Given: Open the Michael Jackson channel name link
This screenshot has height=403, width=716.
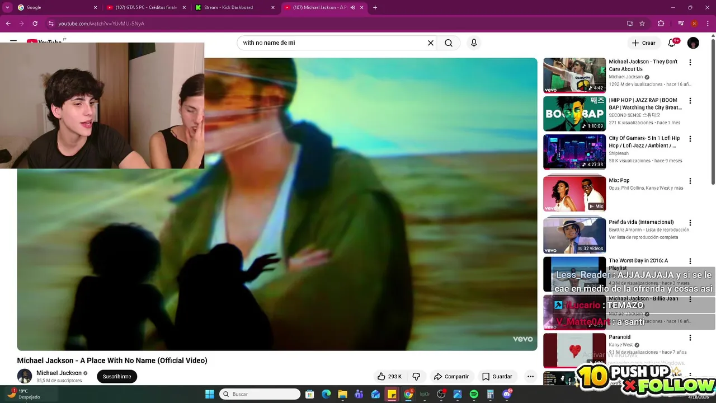Looking at the screenshot, I should point(59,373).
